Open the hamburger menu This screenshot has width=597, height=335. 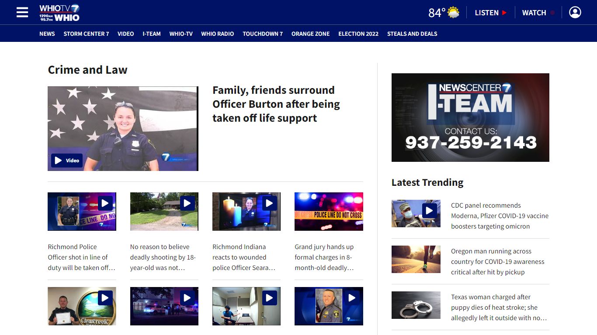[x=22, y=12]
